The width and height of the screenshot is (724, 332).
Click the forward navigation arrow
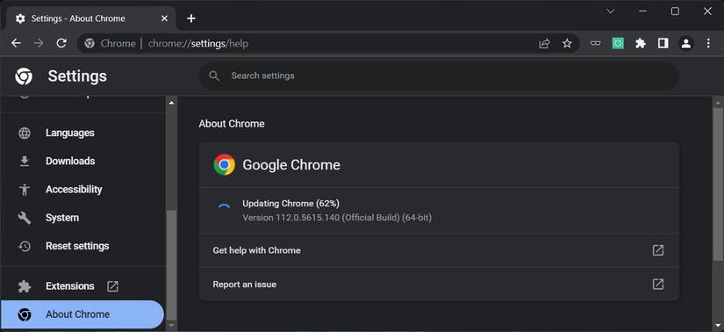(39, 43)
